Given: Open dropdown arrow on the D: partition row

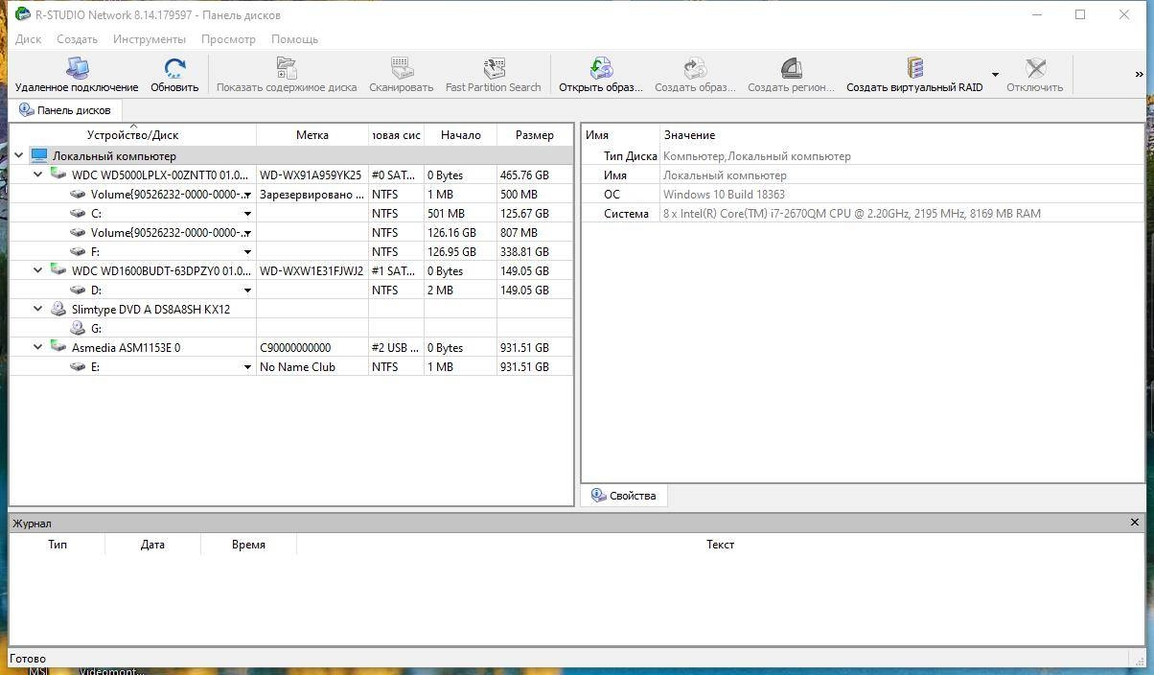Looking at the screenshot, I should [247, 291].
